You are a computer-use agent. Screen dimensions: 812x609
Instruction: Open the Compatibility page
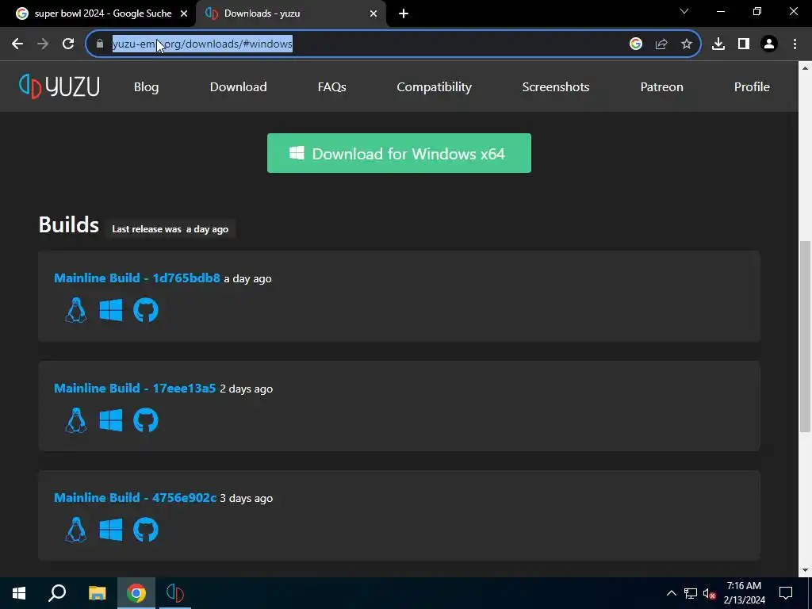click(434, 87)
